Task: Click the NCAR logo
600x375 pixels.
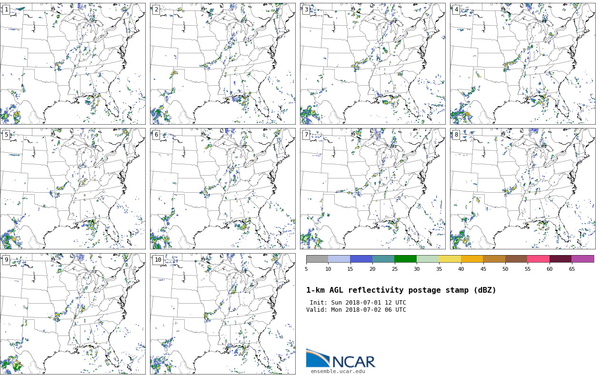Action: (x=340, y=359)
